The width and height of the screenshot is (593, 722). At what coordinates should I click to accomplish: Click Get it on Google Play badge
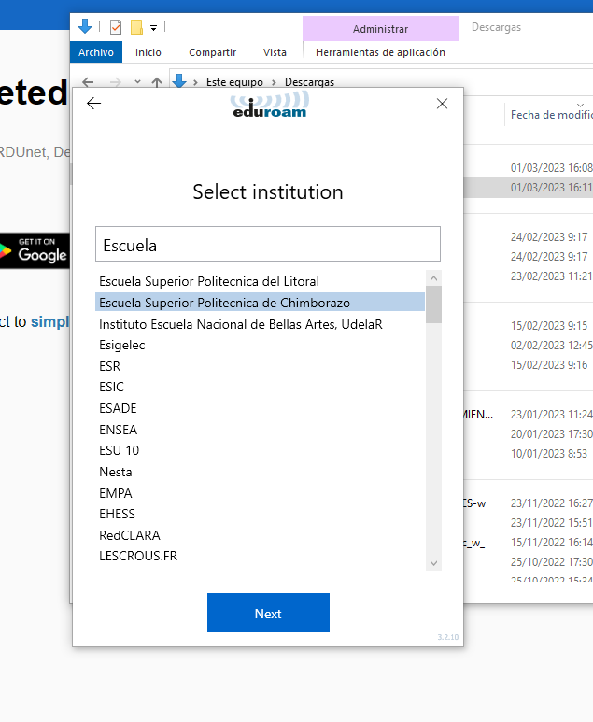tap(35, 250)
